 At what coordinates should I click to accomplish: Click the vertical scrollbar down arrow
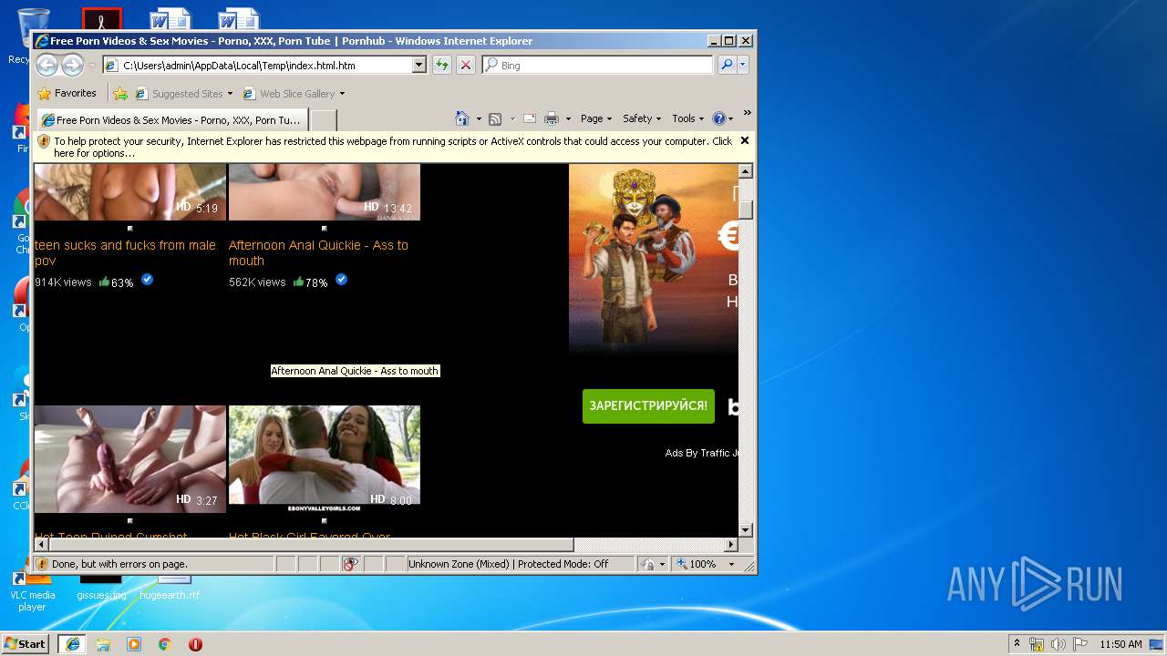[745, 529]
